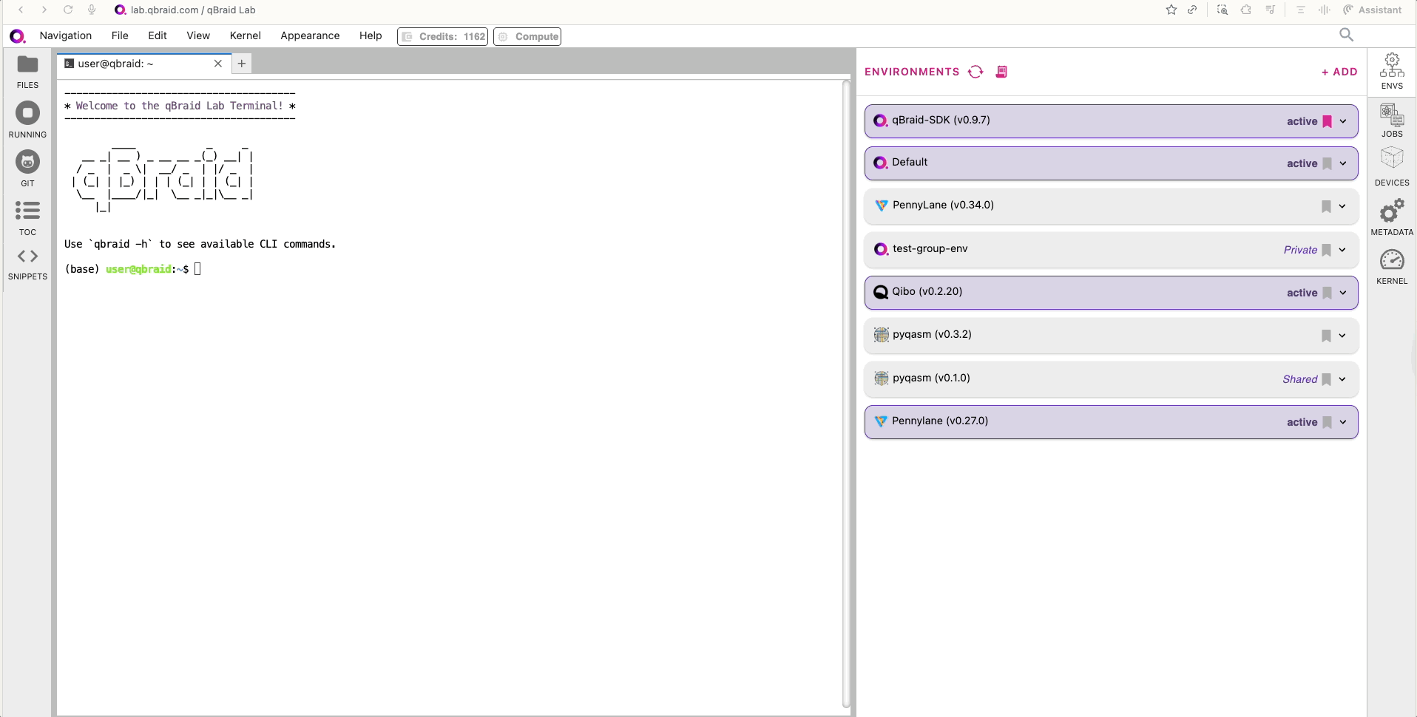Open the Appearance menu
1417x717 pixels.
[310, 35]
